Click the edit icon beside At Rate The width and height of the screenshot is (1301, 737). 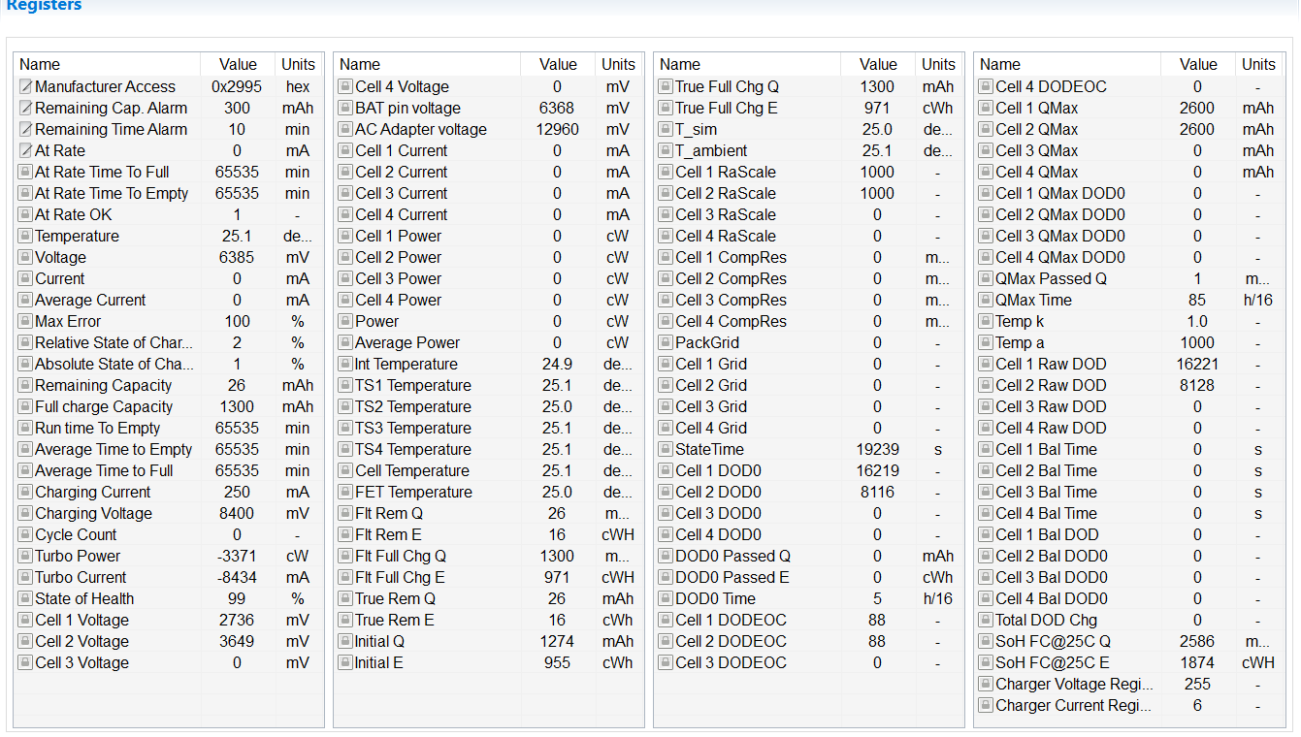coord(25,151)
